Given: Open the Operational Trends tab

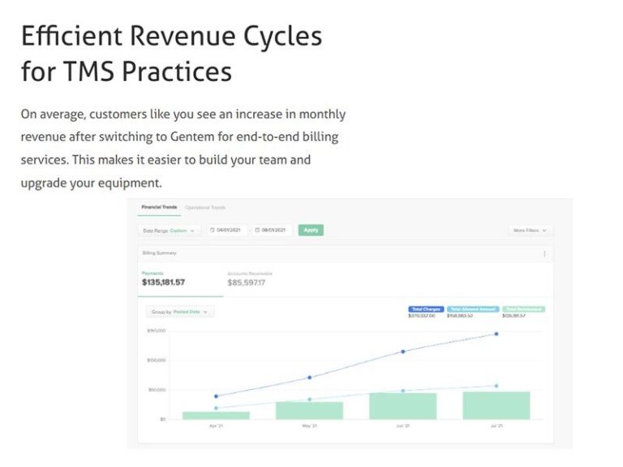Looking at the screenshot, I should [x=205, y=208].
